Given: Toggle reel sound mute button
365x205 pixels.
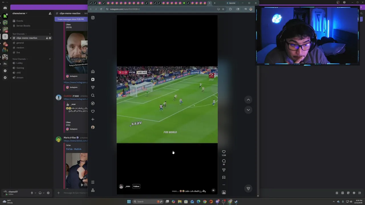Looking at the screenshot, I should pos(213,190).
